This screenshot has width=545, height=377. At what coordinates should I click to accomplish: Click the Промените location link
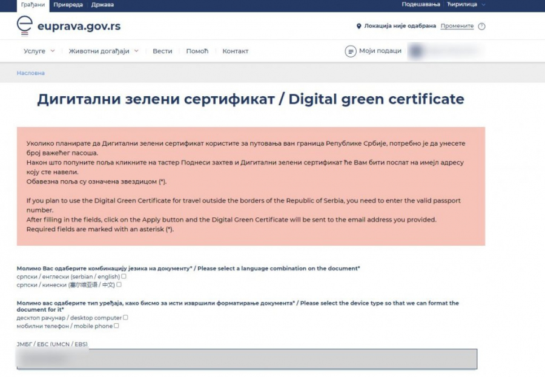tap(457, 27)
